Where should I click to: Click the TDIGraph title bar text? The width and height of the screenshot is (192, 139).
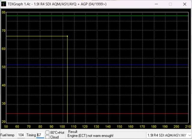pos(57,4)
